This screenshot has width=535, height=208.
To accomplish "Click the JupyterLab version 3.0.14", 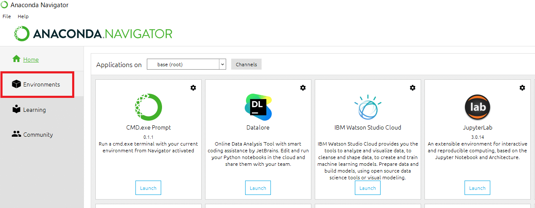I will [x=477, y=137].
